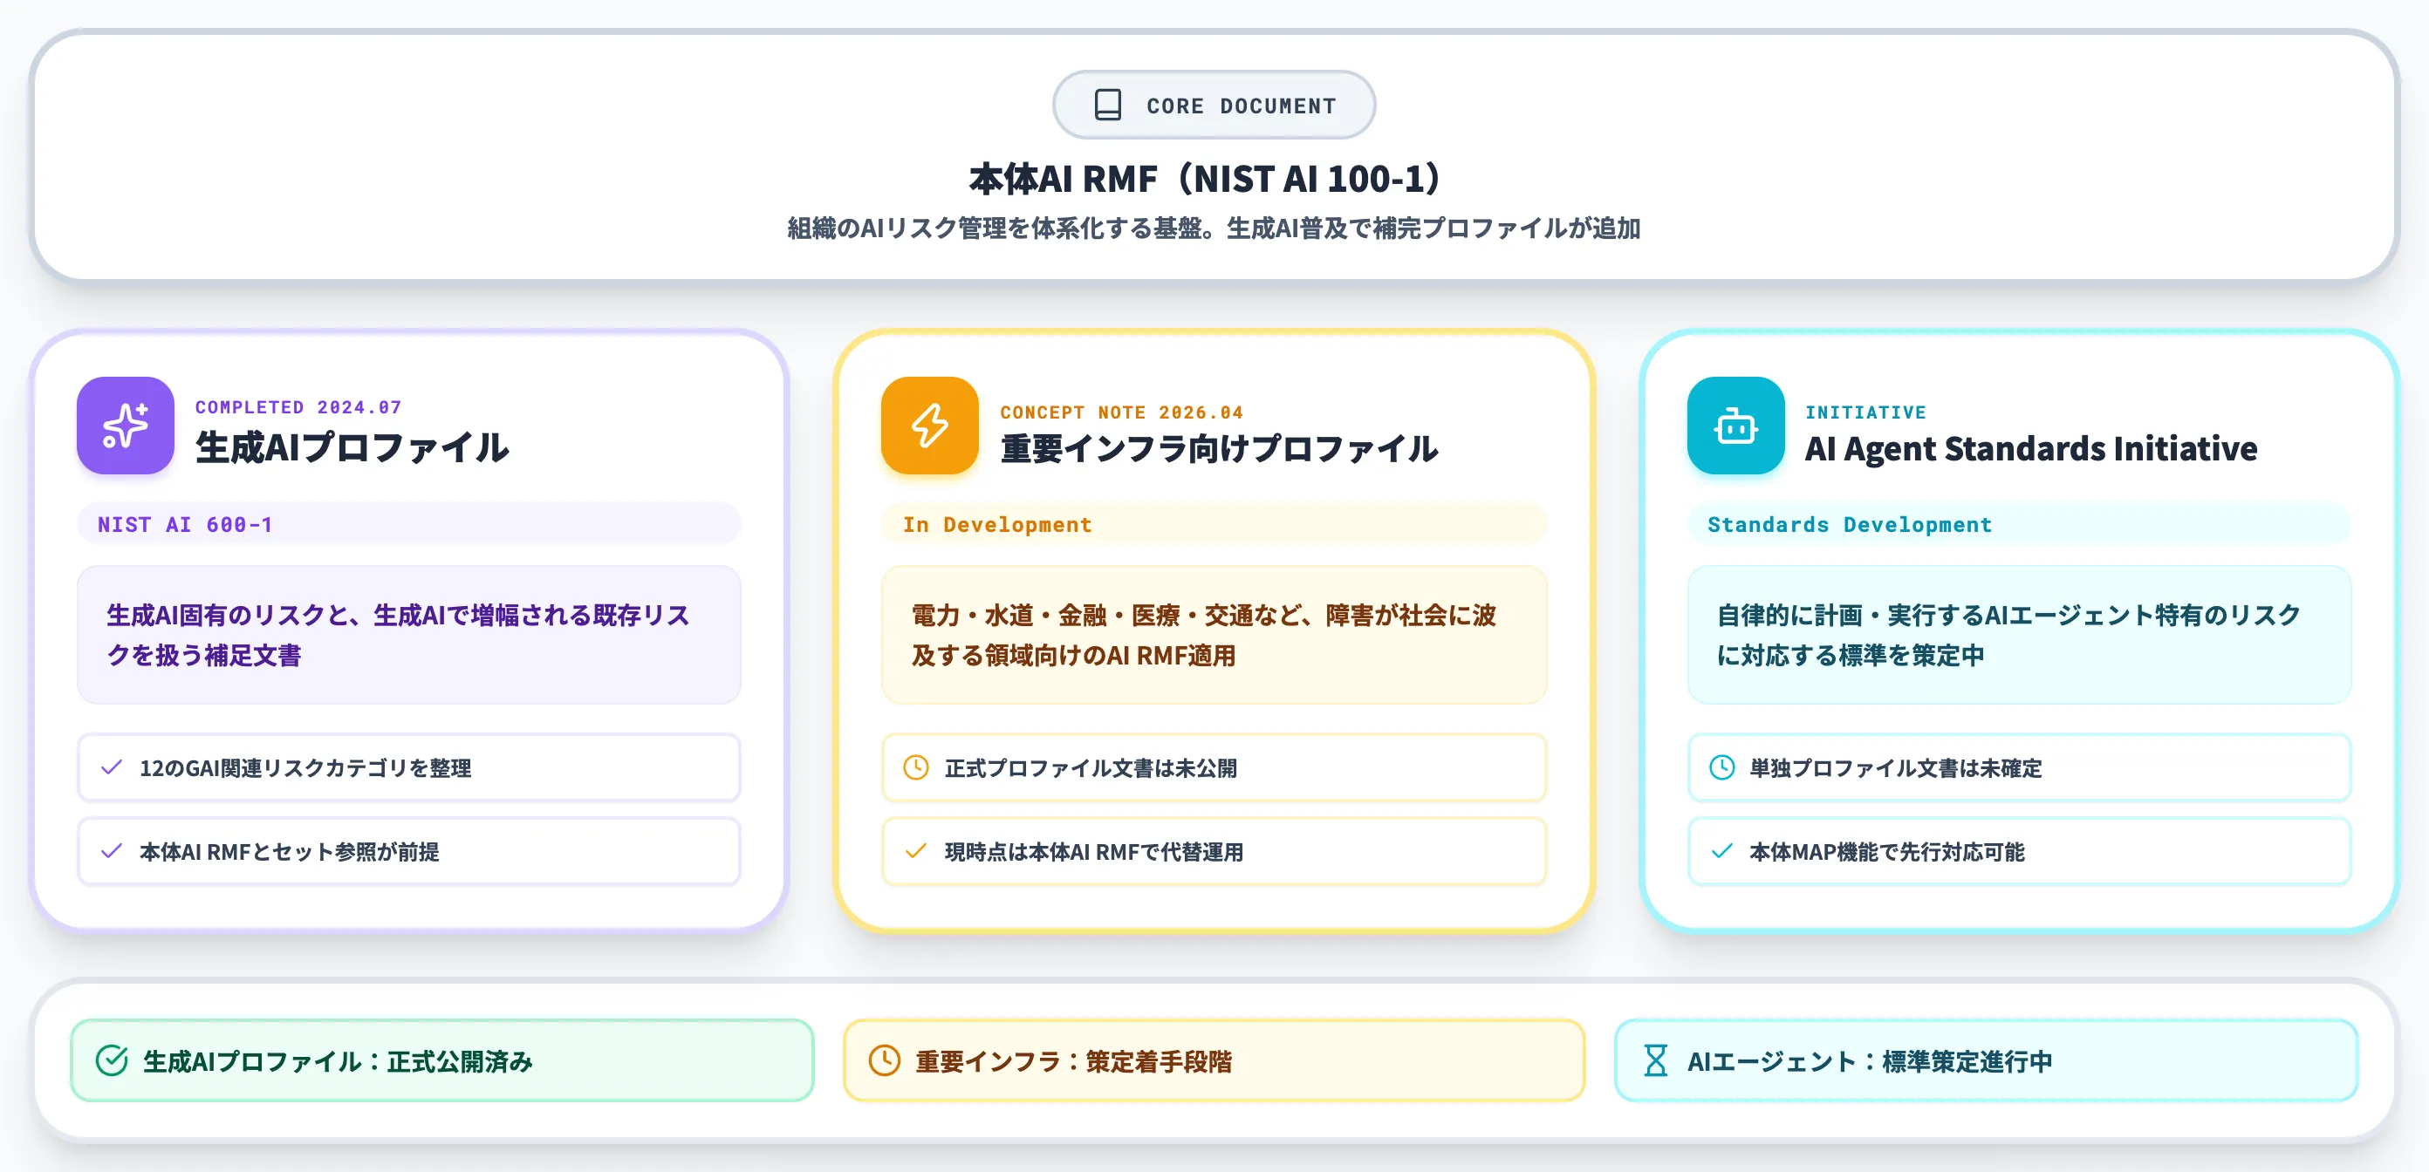Click the book icon in CORE DOCUMENT badge

pos(1107,105)
